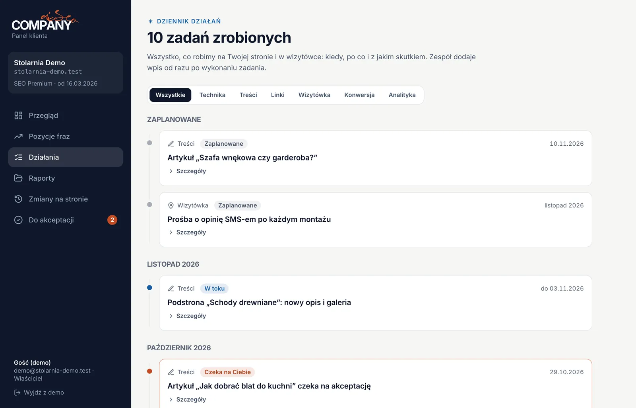Screen dimensions: 636x408
Task: Click the blue timeline dot for Listopad 2026
Action: [x=149, y=288]
